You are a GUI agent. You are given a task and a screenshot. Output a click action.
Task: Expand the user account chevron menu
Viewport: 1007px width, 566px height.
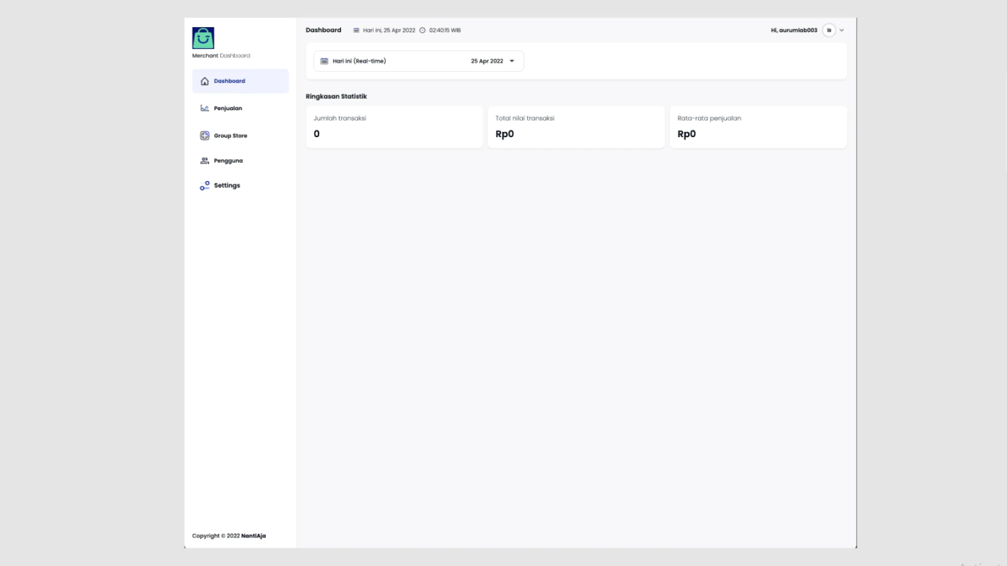(841, 30)
